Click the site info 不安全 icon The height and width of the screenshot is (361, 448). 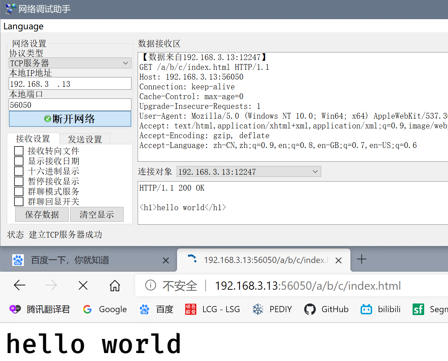[151, 285]
